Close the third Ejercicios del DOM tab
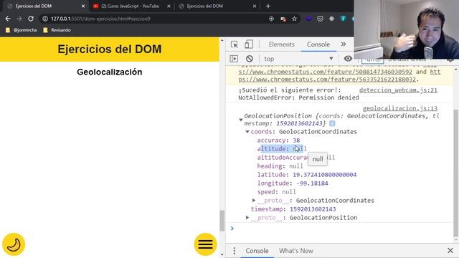459x258 pixels. click(255, 6)
